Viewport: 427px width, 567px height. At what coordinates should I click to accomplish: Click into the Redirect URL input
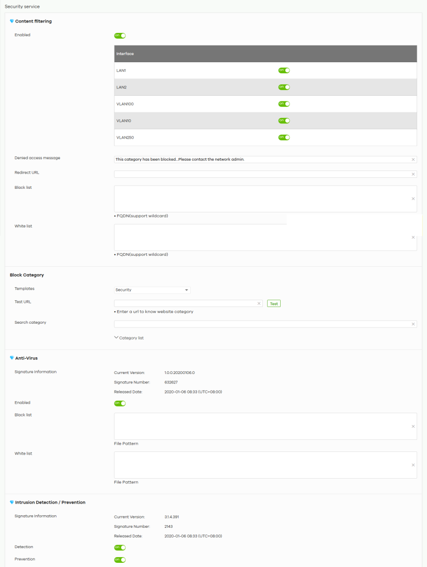click(x=261, y=174)
